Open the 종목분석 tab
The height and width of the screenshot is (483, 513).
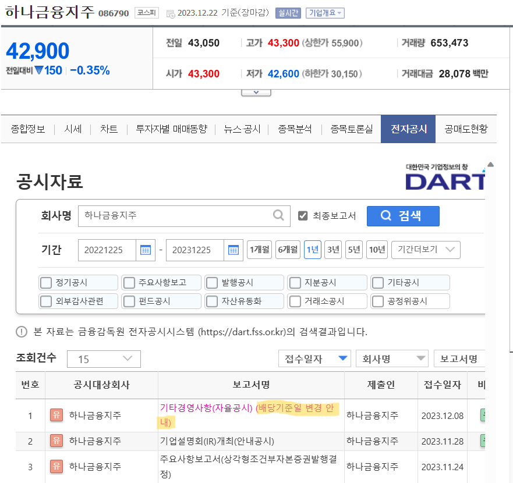click(x=295, y=129)
